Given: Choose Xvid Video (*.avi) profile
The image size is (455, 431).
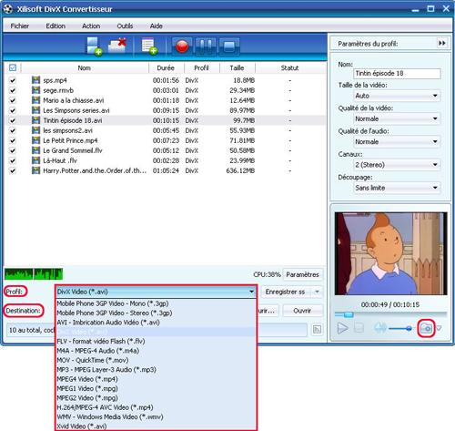Looking at the screenshot, I should [x=156, y=426].
